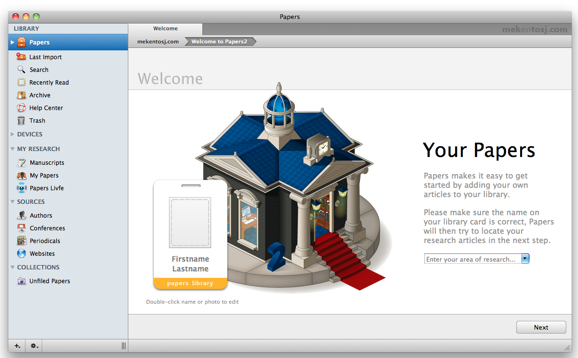Click the Firstname Lastname card name
The height and width of the screenshot is (358, 578).
(x=190, y=264)
